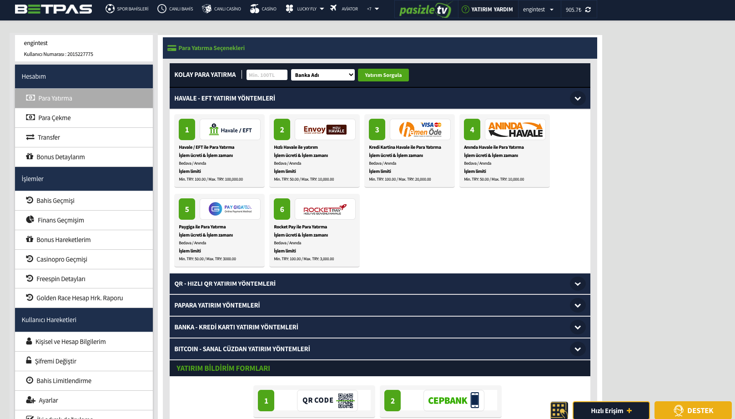Choose Hemen Öde Visa deposit logo
This screenshot has height=419, width=735.
[420, 130]
